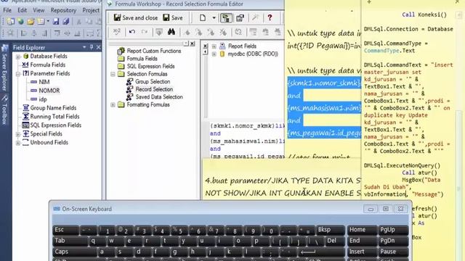
Task: Collapse Parameter Fields in Field Explorer
Action: coord(17,73)
